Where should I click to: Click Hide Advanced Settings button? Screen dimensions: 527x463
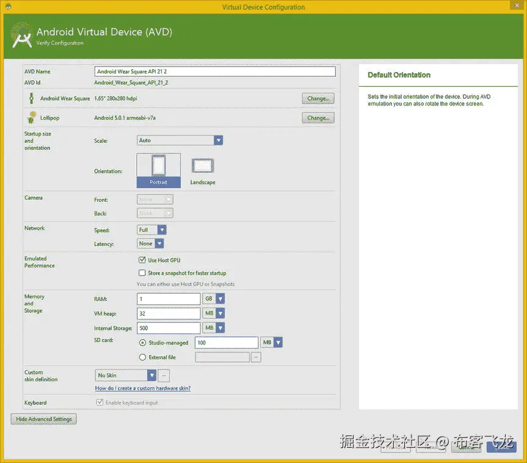coord(44,419)
